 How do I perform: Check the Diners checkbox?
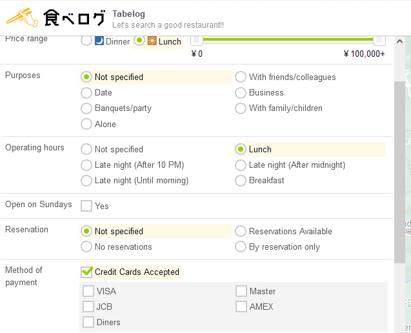[x=88, y=322]
